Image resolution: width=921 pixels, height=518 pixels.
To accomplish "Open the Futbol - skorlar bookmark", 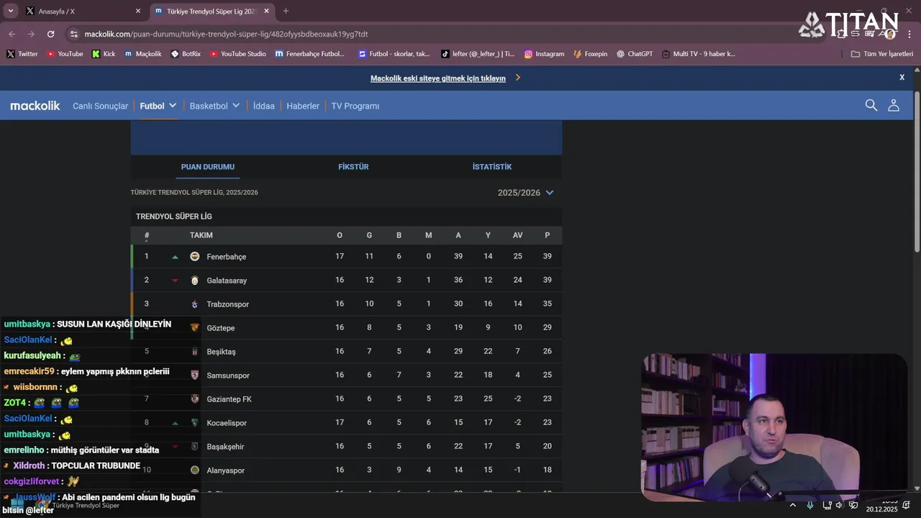I will click(394, 54).
